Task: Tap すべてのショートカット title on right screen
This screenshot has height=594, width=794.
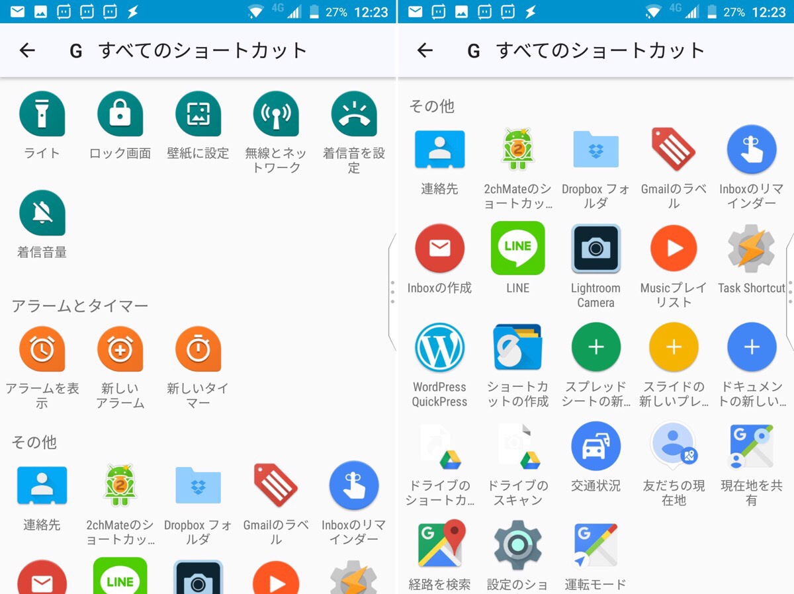Action: (x=601, y=50)
